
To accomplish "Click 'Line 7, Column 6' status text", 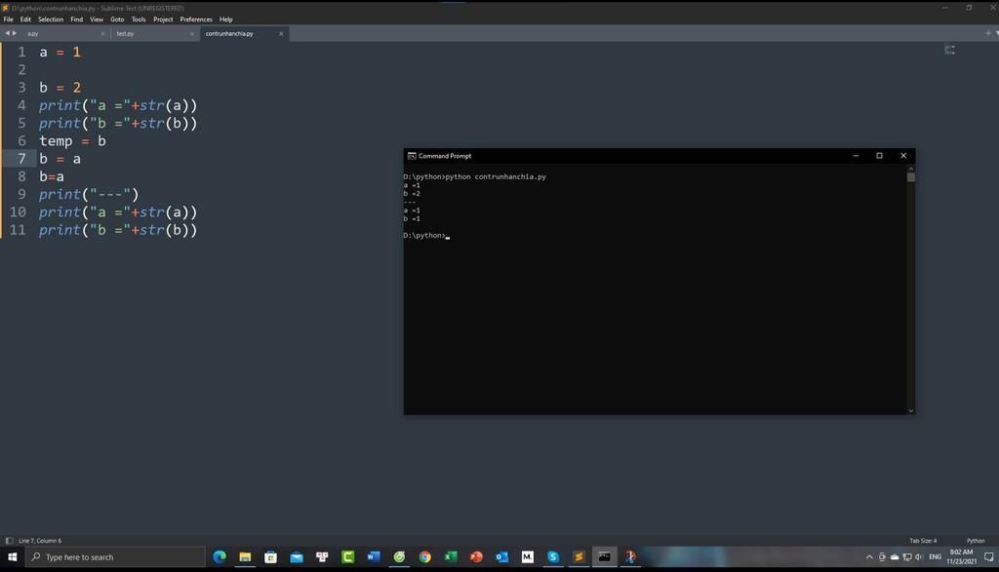I will point(40,540).
